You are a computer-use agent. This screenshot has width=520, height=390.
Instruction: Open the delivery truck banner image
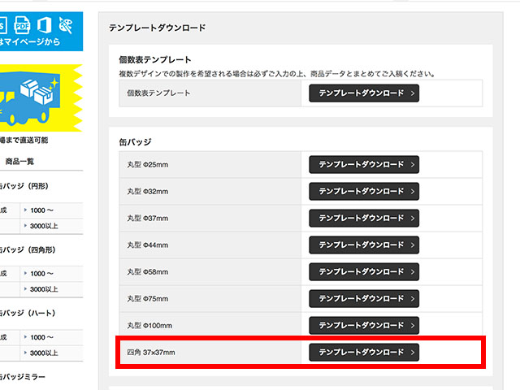41,97
